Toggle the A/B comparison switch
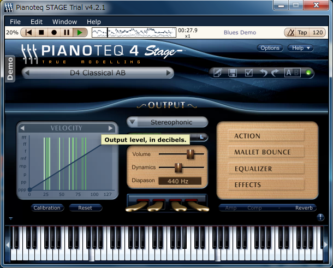 [x=292, y=73]
